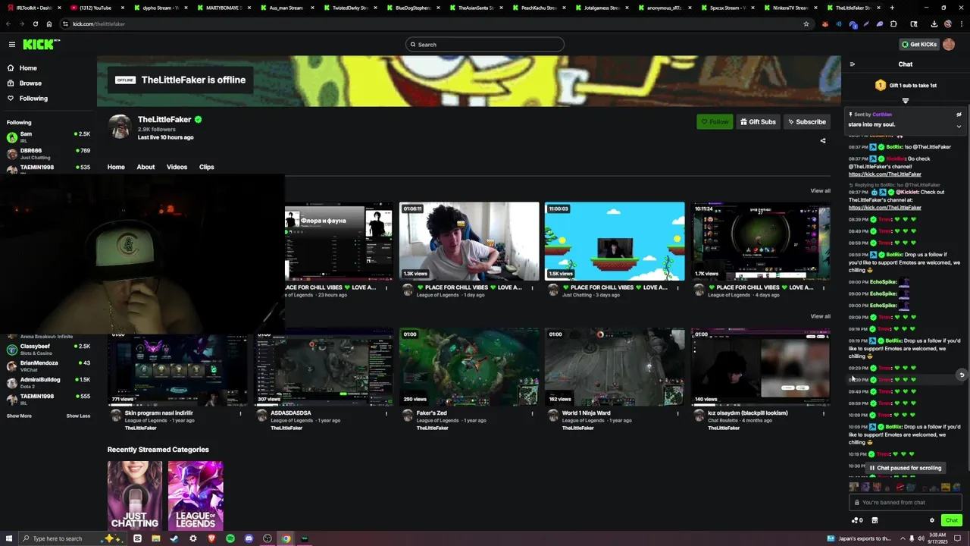Viewport: 970px width, 546px height.
Task: Open Browse in the sidebar
Action: coord(30,83)
